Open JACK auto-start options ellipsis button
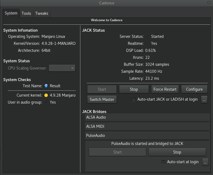The height and width of the screenshot is (175, 213). (x=204, y=99)
